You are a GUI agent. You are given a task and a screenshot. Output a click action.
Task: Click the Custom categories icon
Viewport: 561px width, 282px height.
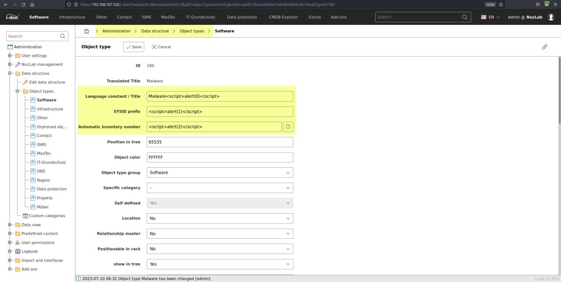point(25,216)
